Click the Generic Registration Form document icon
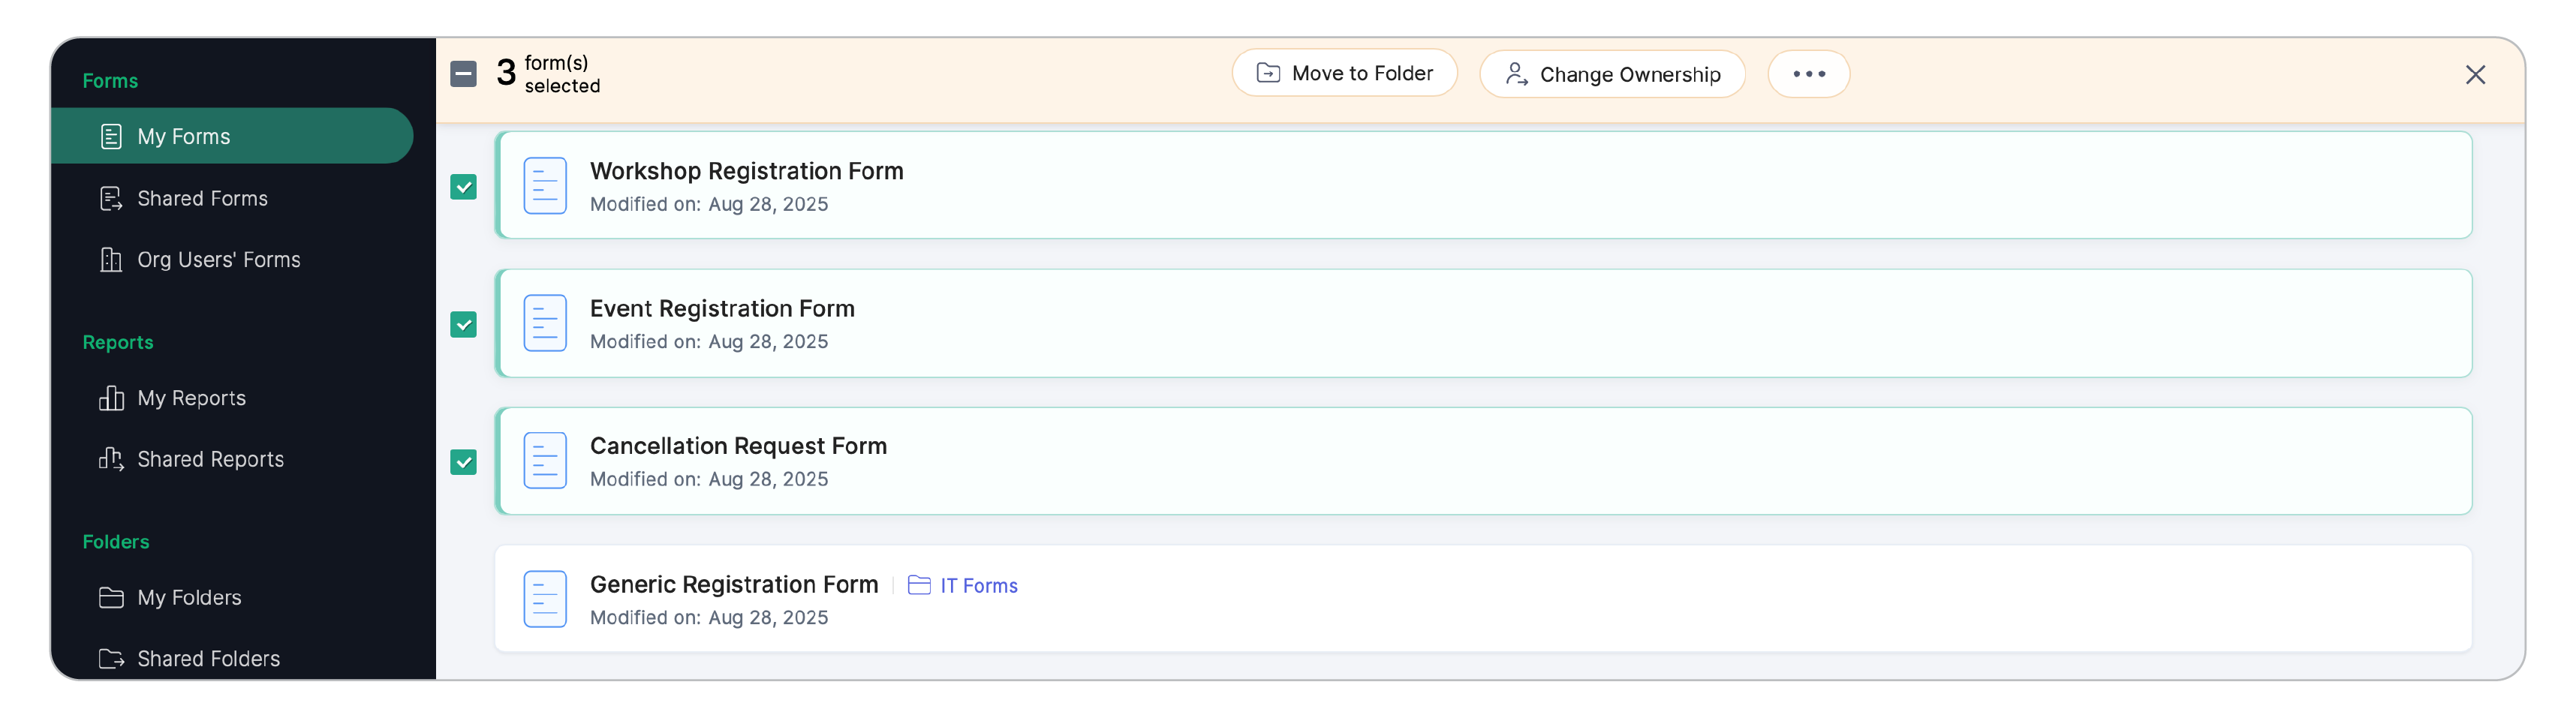Screen dimensions: 2576x718 click(x=545, y=598)
